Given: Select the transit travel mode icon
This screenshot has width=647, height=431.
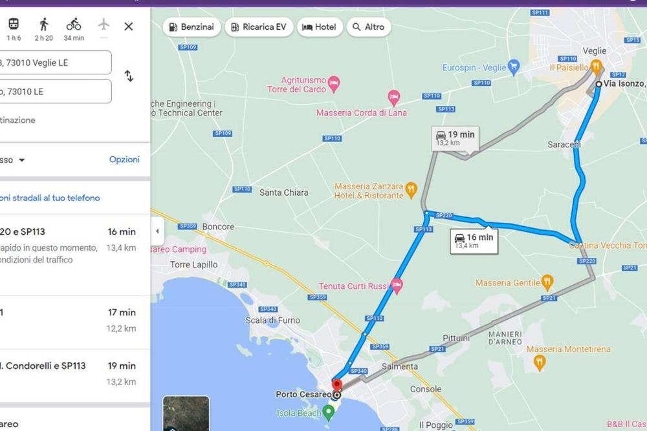Looking at the screenshot, I should 14,25.
